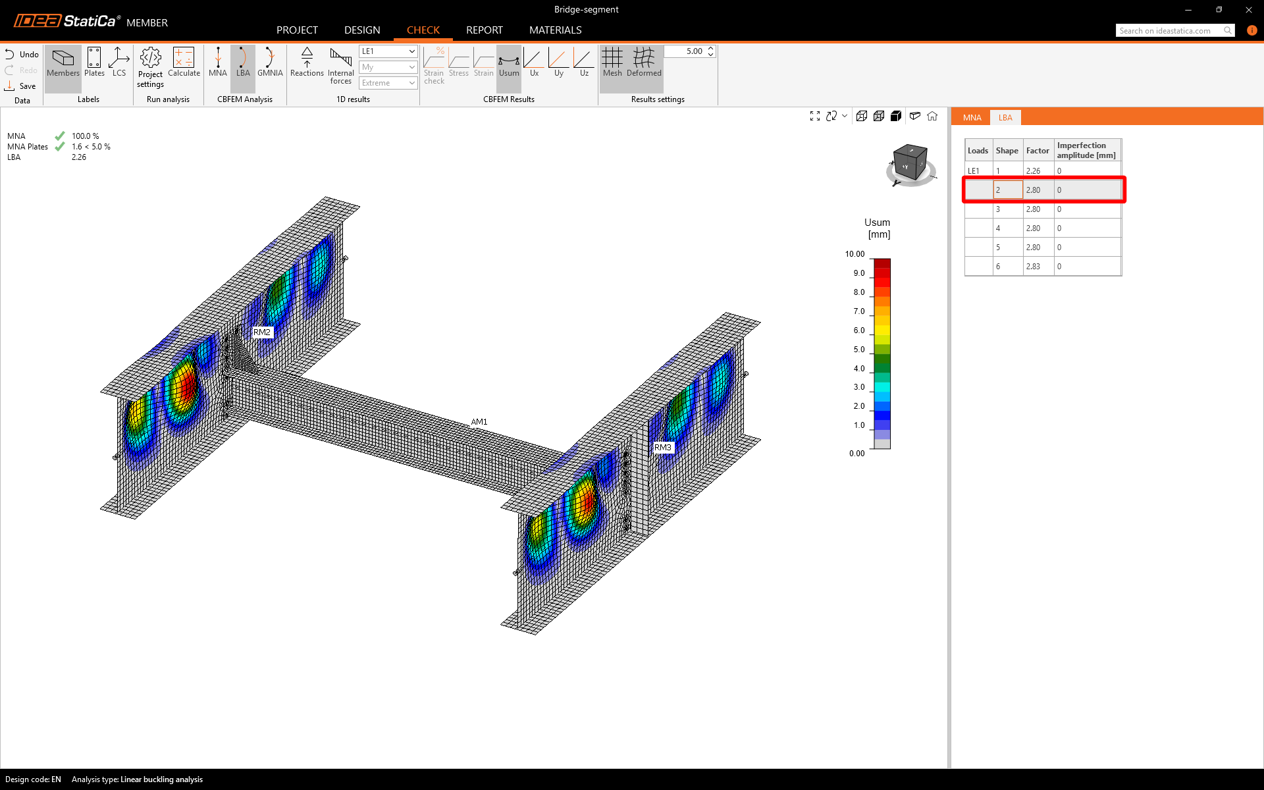Click the home view icon
The height and width of the screenshot is (790, 1264).
(x=932, y=117)
